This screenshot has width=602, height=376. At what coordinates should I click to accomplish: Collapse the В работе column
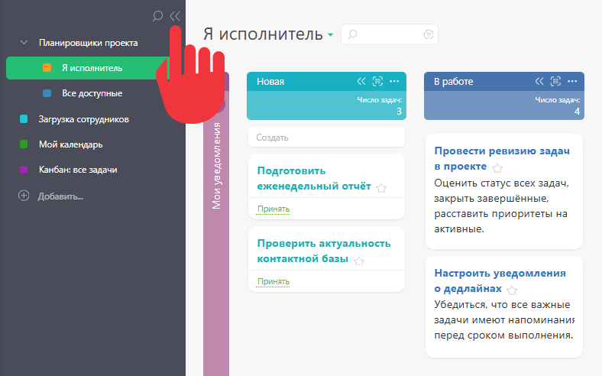(x=539, y=82)
